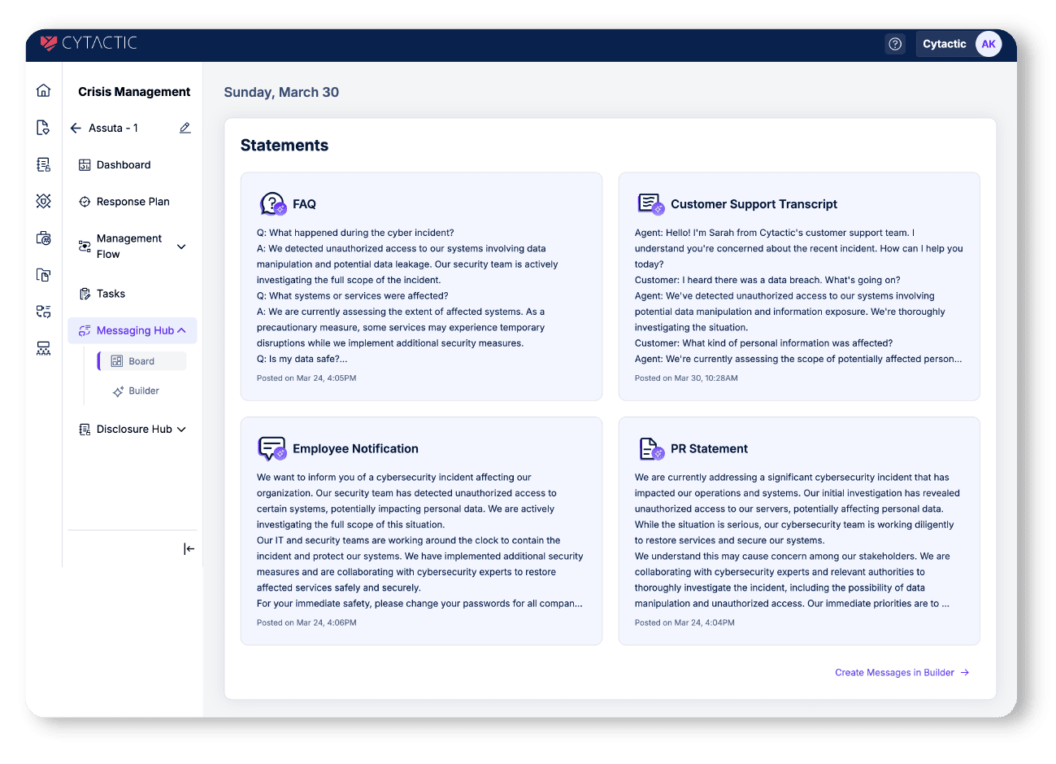Expand Disclosure Hub chevron
Screen dimensions: 1056x764
pos(181,430)
